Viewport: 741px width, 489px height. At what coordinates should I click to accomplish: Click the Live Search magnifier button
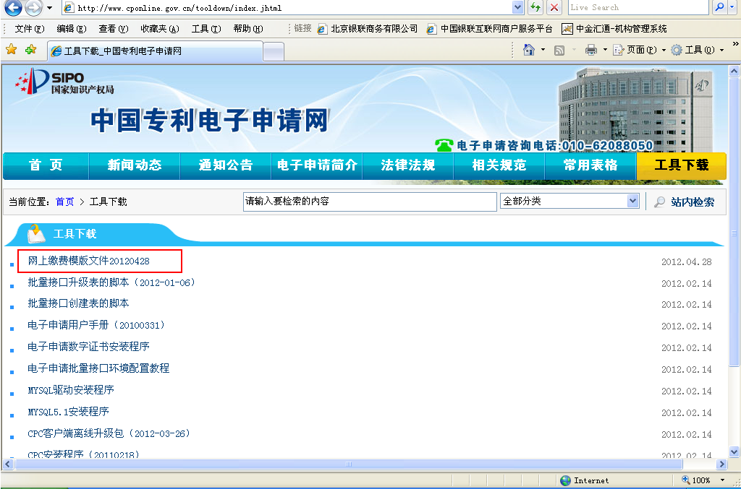click(x=719, y=7)
